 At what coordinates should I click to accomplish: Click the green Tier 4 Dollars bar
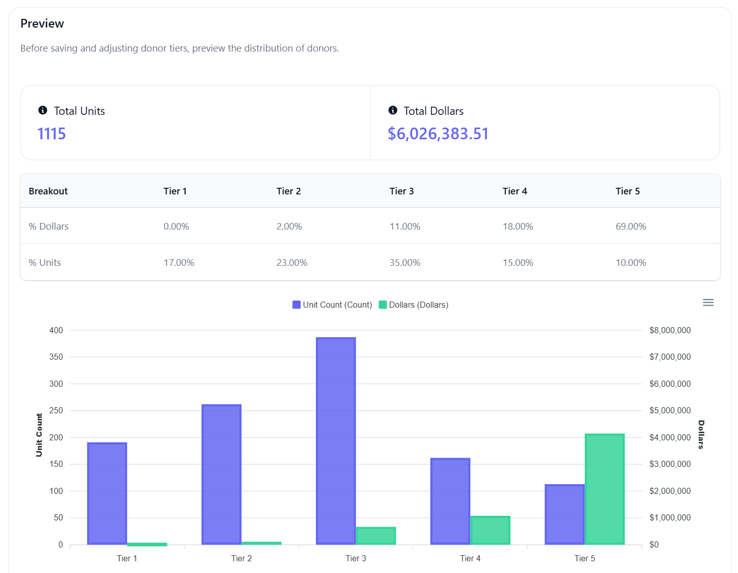490,530
